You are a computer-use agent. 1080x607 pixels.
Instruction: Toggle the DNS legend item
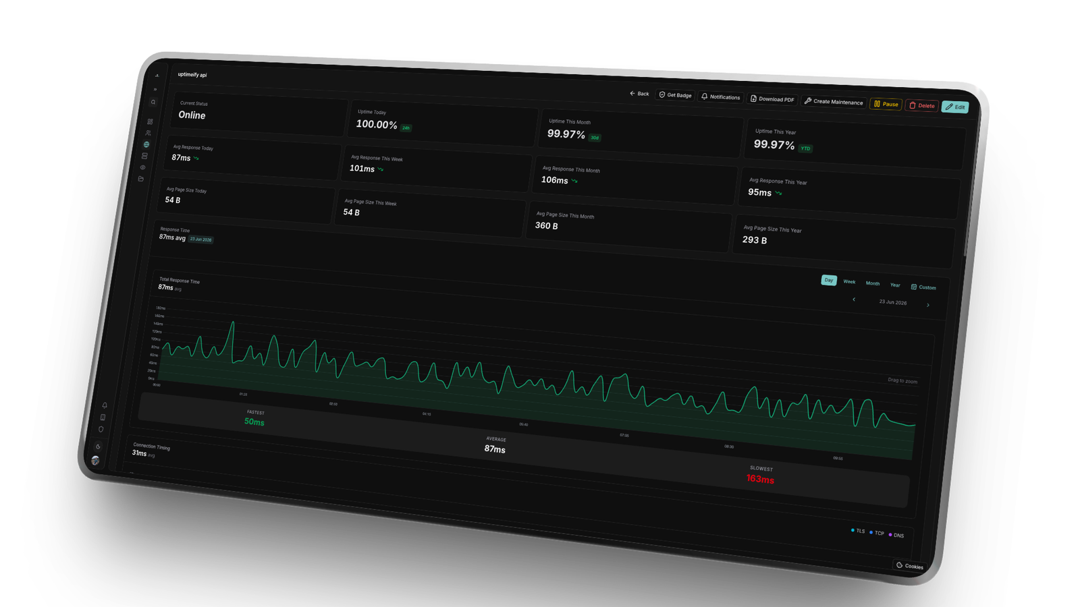click(896, 535)
